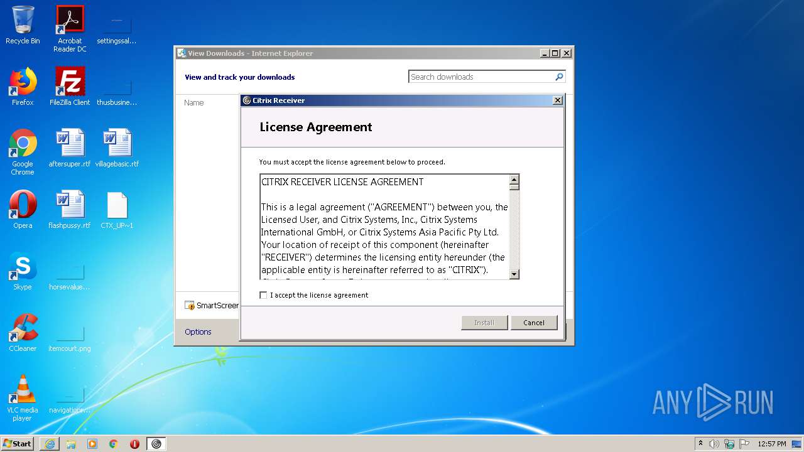Click inside the license agreement text
Viewport: 804px width, 452px height.
point(384,227)
